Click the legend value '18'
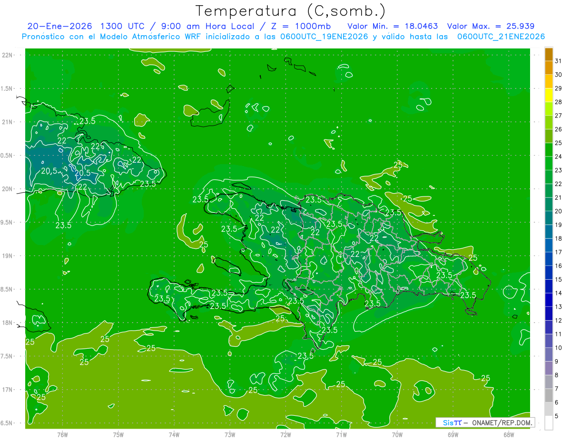Viewport: 571px width, 441px height. (x=559, y=238)
